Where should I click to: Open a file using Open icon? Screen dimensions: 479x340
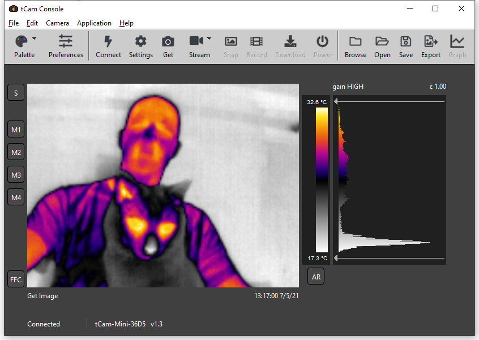[x=382, y=42]
